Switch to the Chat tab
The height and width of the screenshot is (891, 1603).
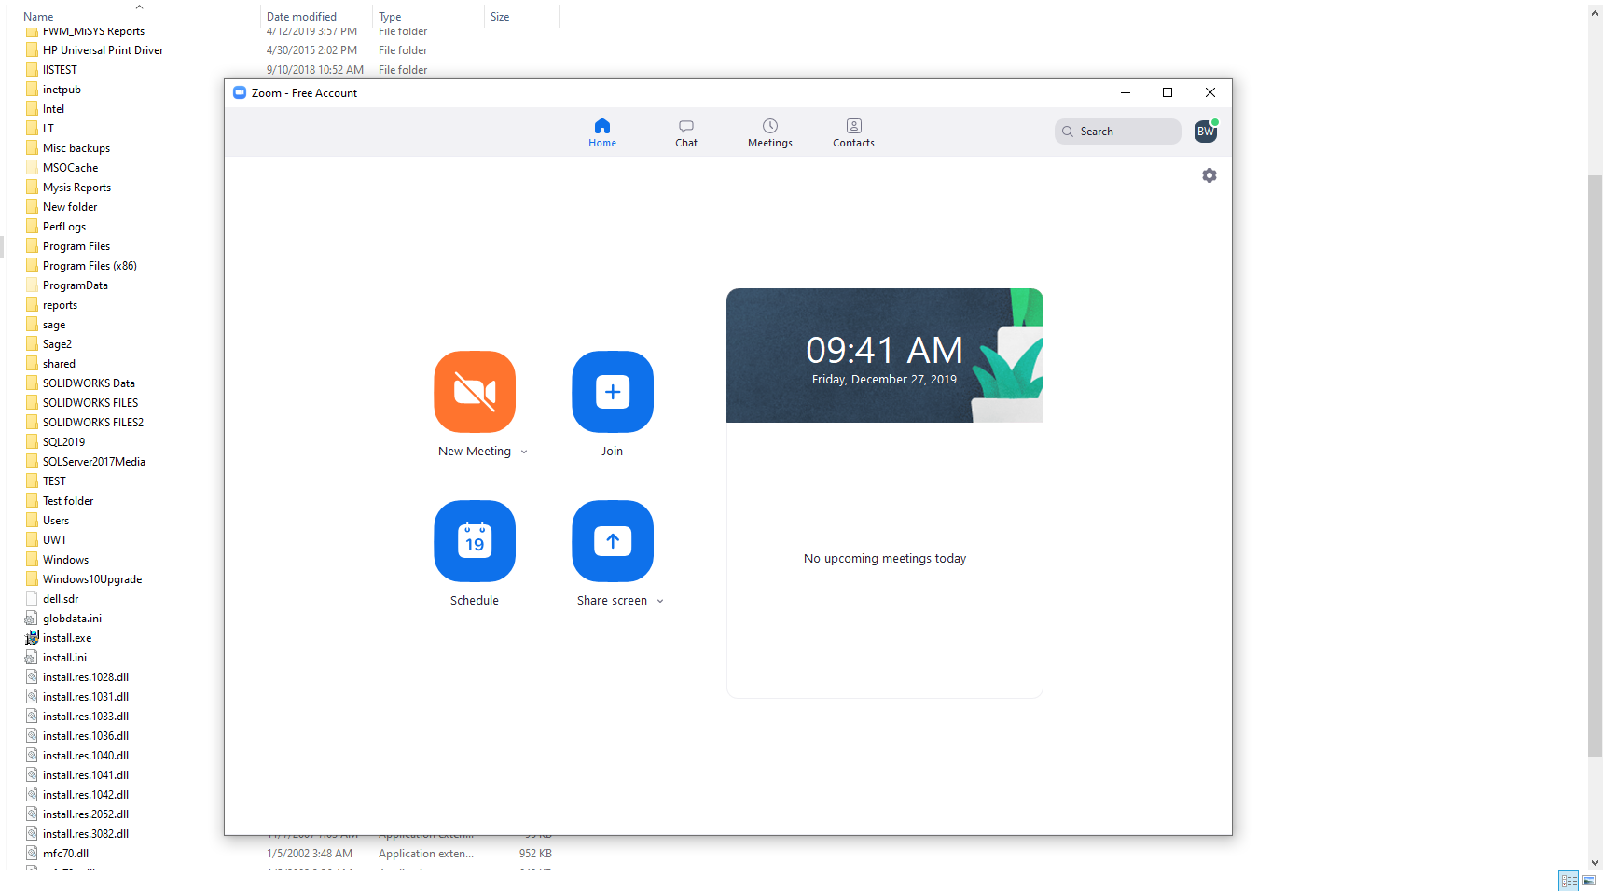(686, 132)
